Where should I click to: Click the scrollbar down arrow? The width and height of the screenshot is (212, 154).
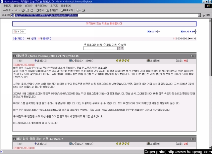210,147
